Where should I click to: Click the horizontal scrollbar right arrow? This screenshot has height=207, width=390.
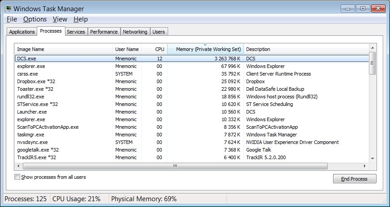365,166
